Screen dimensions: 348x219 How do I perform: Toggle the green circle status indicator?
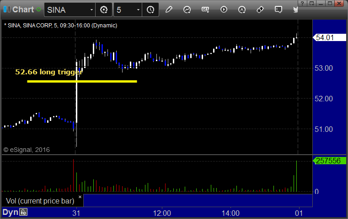tap(38, 10)
